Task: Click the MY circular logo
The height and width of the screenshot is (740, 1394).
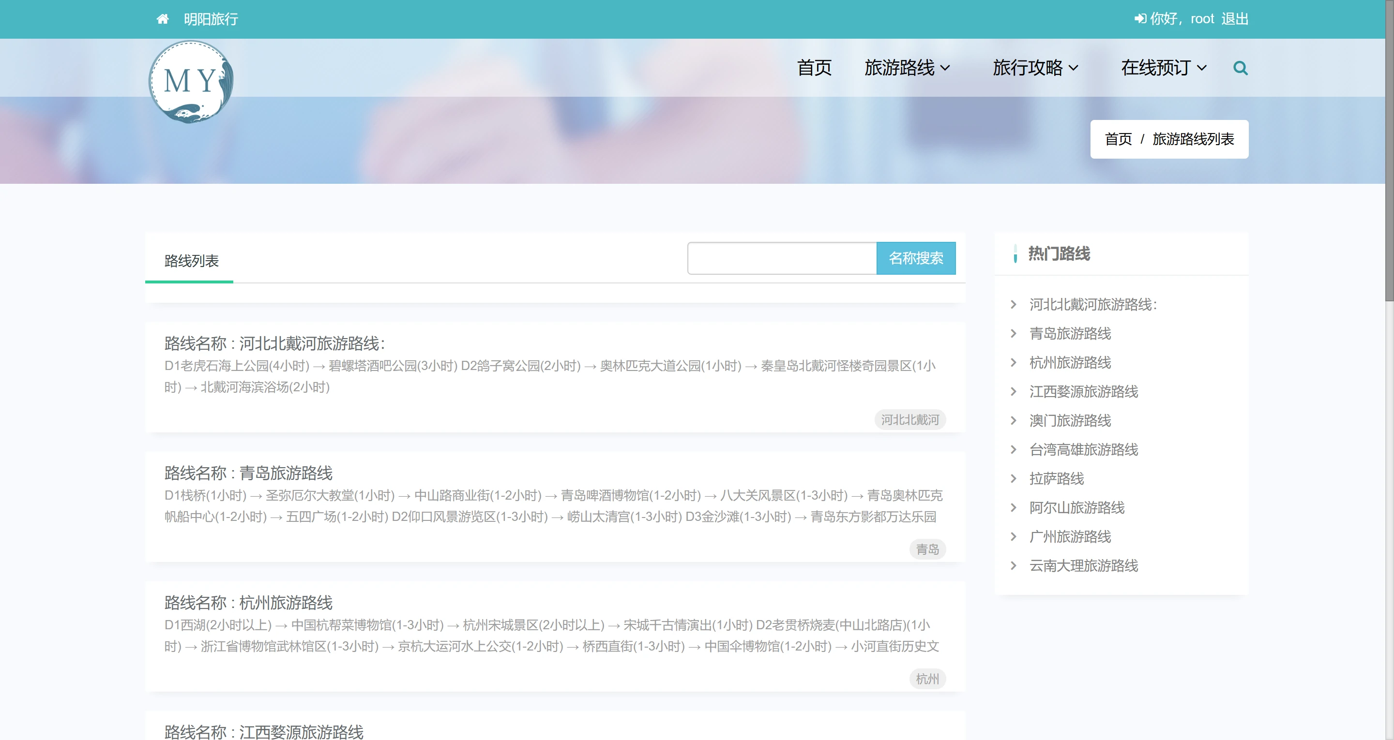Action: pyautogui.click(x=191, y=82)
